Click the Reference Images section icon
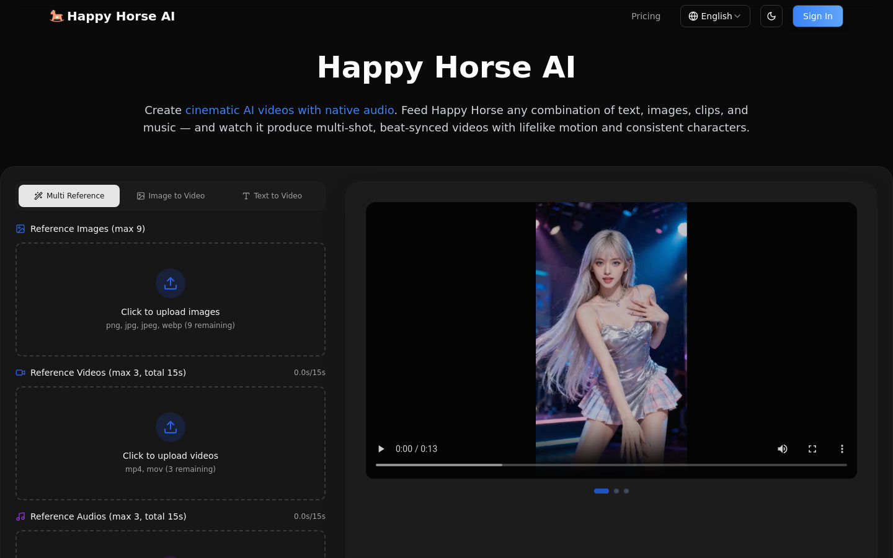Image resolution: width=893 pixels, height=558 pixels. click(20, 229)
